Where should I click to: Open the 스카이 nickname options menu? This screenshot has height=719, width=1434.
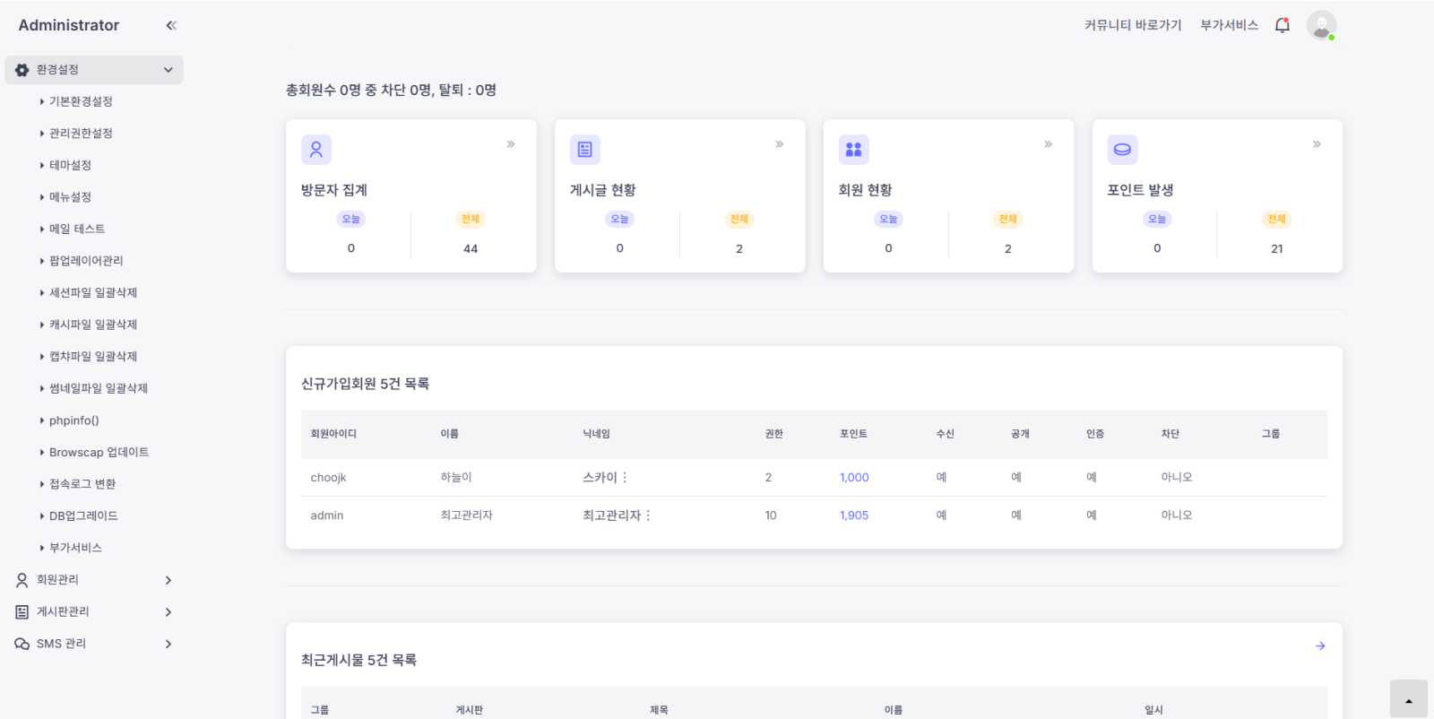(x=625, y=478)
